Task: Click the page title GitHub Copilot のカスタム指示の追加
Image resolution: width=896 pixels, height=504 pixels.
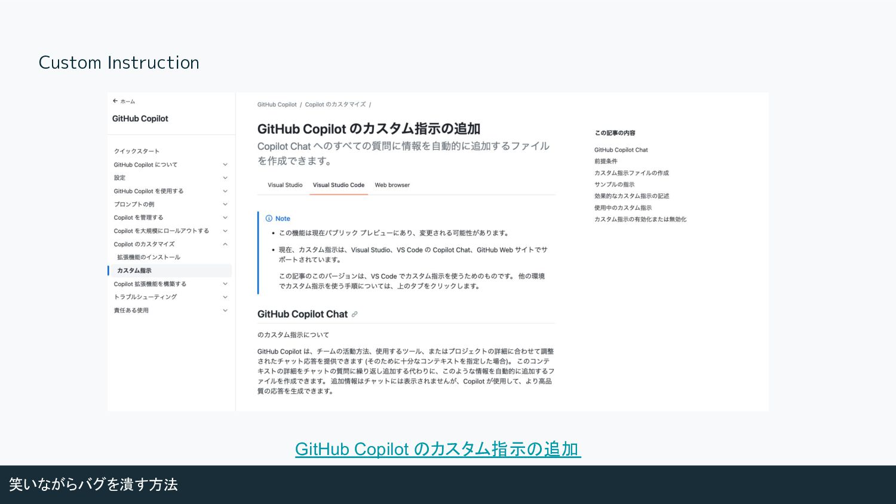Action: 369,129
